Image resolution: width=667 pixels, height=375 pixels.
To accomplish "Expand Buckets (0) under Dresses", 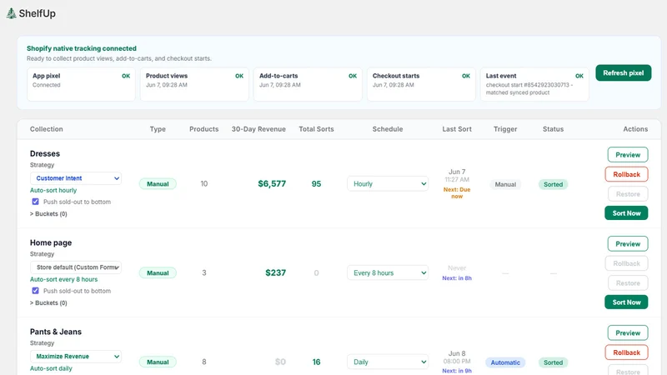I will 48,213.
